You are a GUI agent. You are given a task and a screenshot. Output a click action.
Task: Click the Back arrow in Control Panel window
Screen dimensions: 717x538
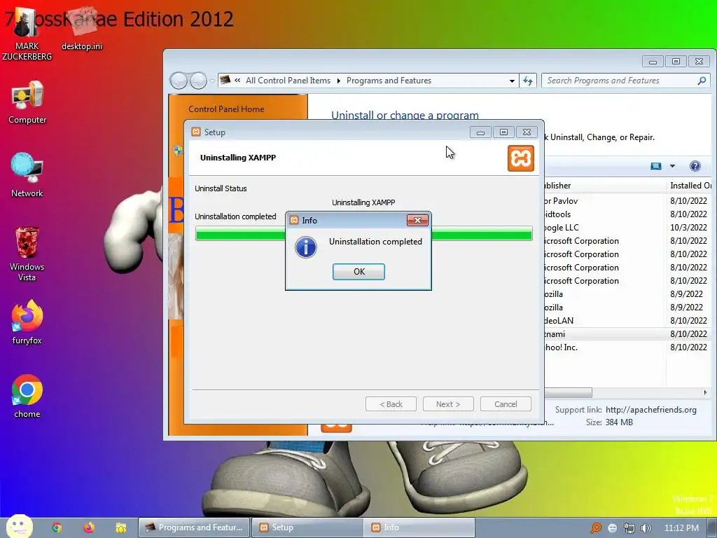tap(179, 81)
